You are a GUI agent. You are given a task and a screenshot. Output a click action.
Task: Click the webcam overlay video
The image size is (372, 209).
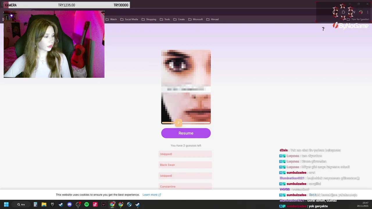[x=54, y=44]
